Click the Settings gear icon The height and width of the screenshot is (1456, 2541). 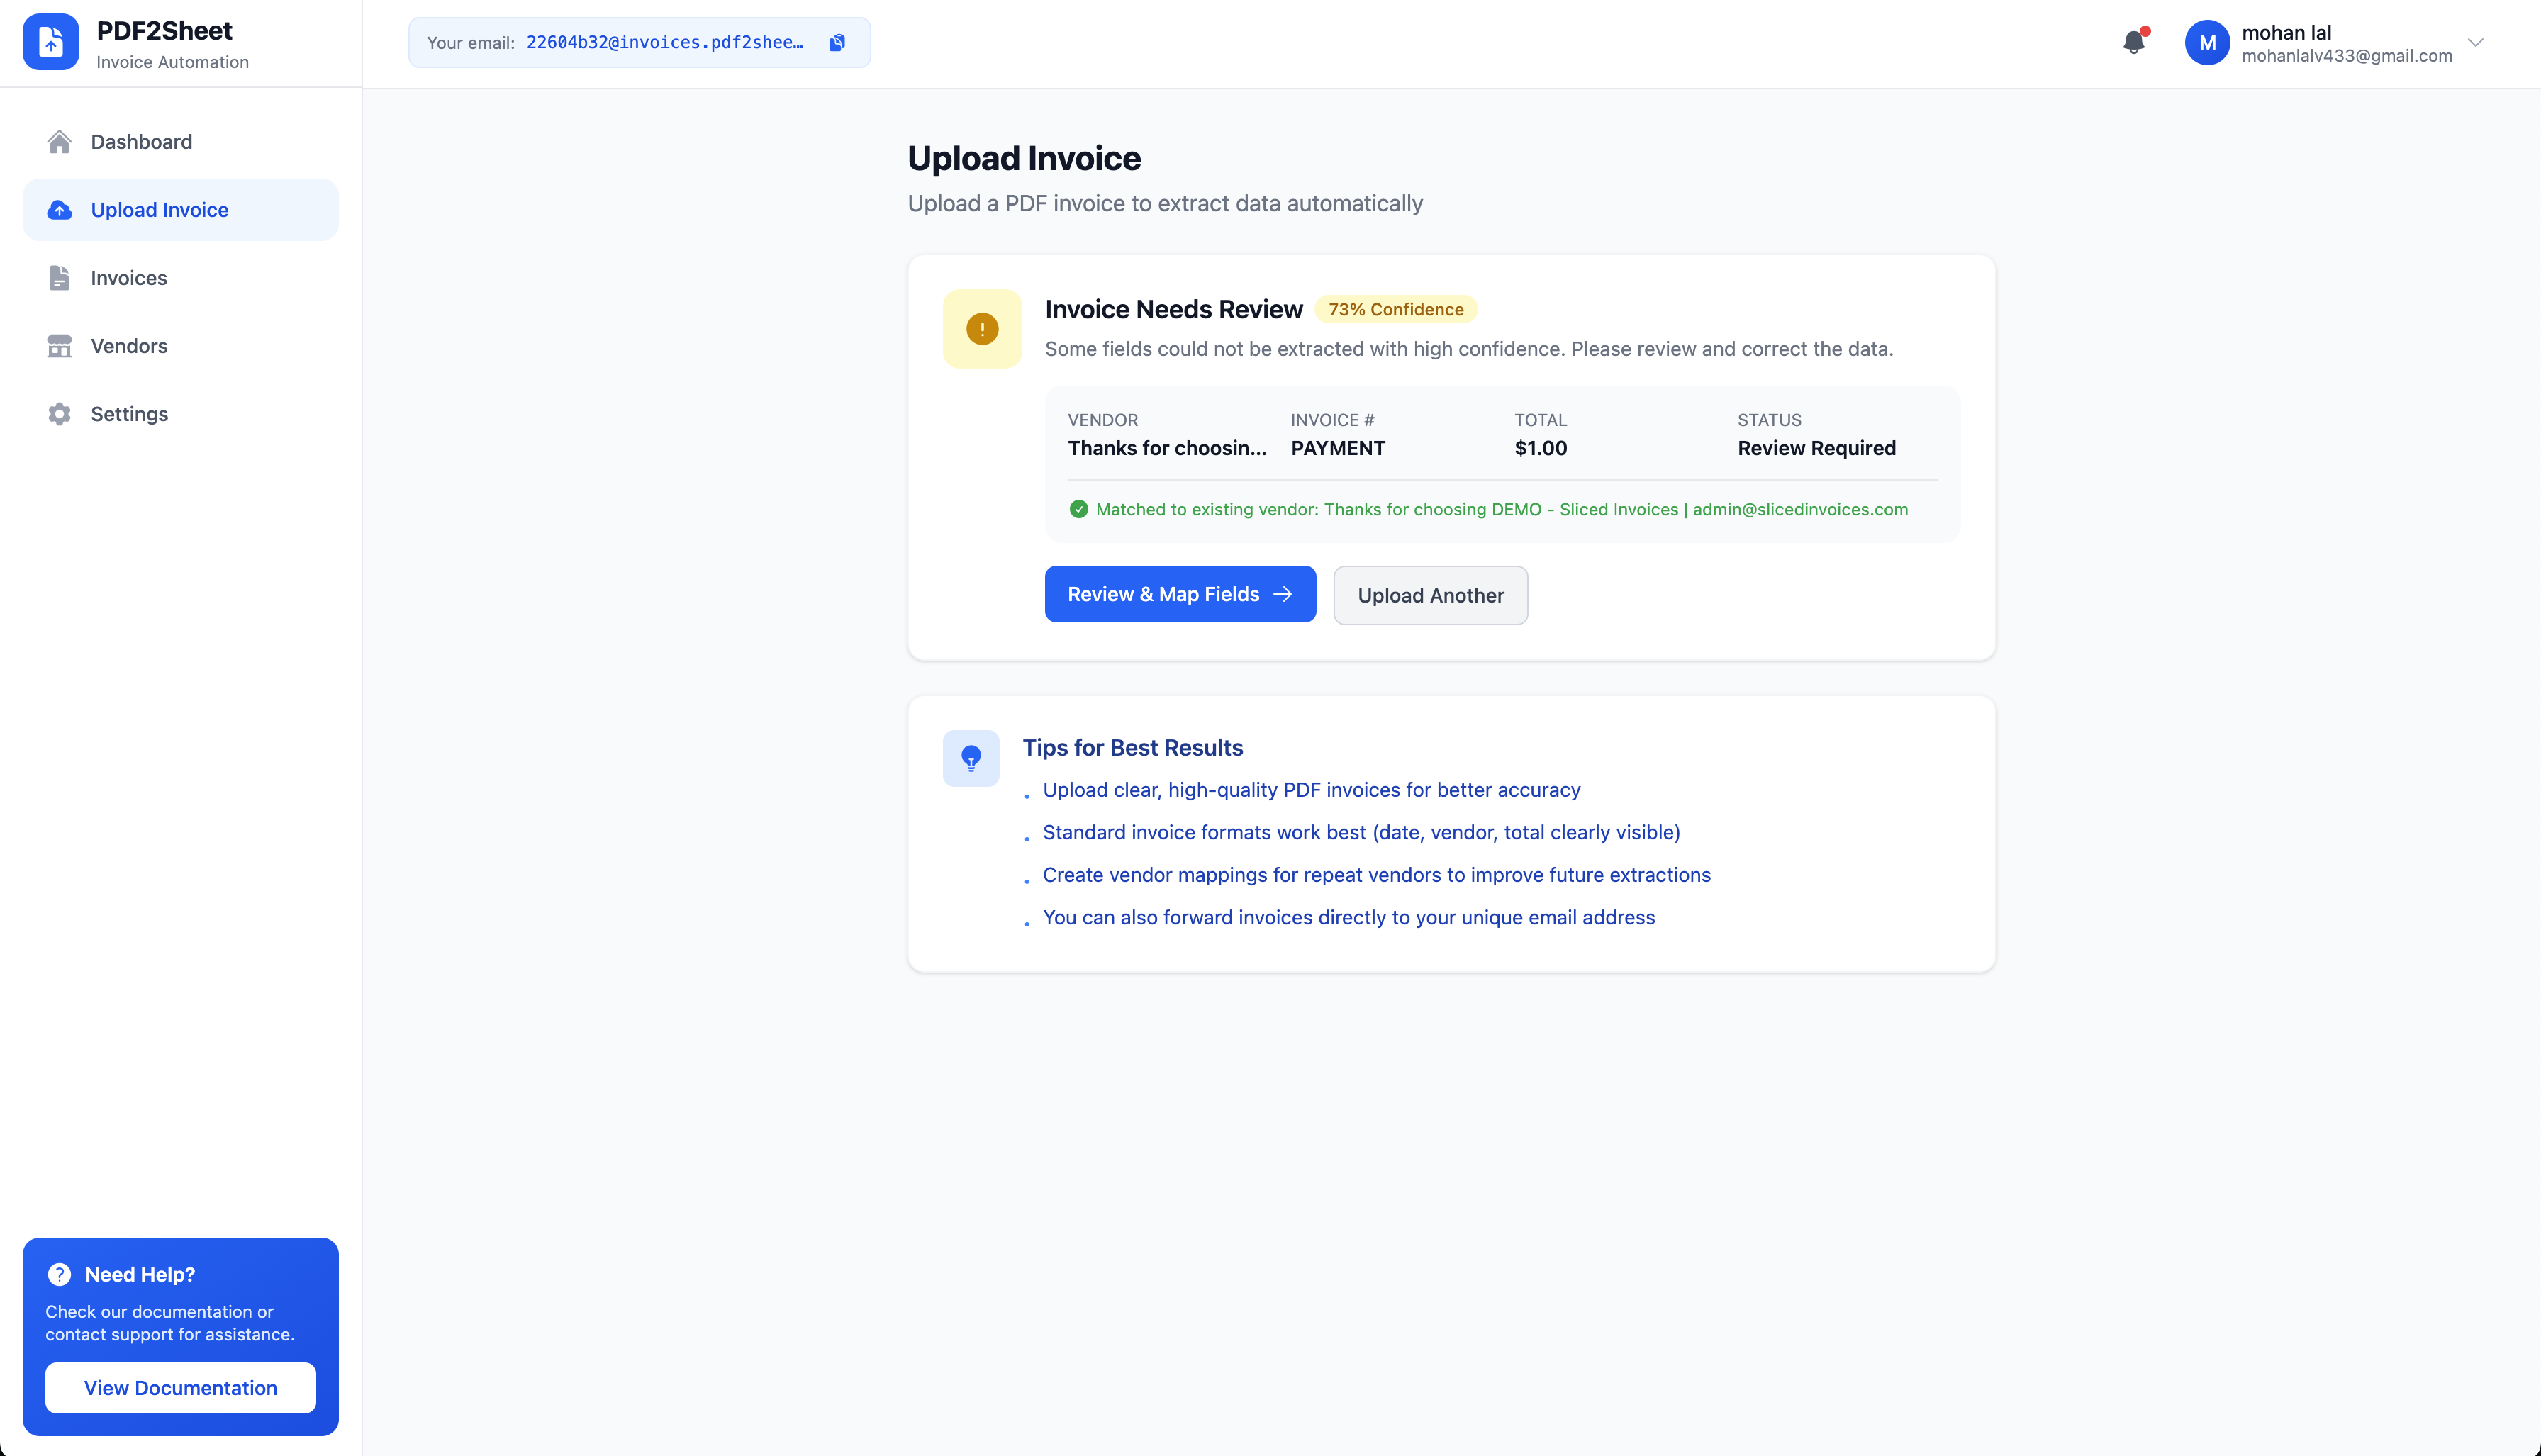(x=59, y=414)
